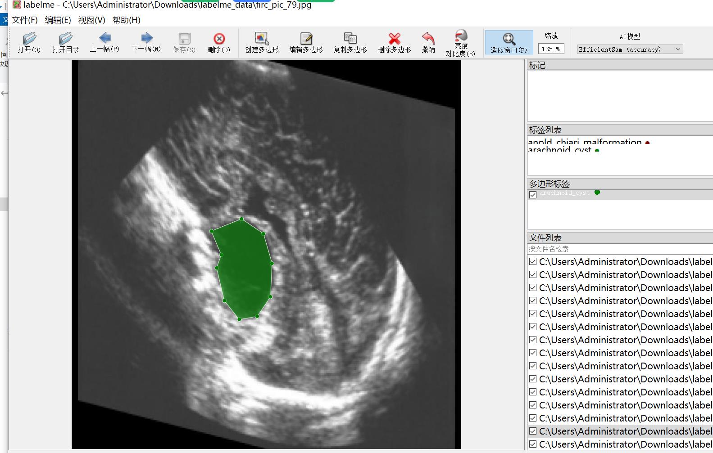Uncheck the arachnoid_cyst polygon label checkbox

(x=533, y=195)
